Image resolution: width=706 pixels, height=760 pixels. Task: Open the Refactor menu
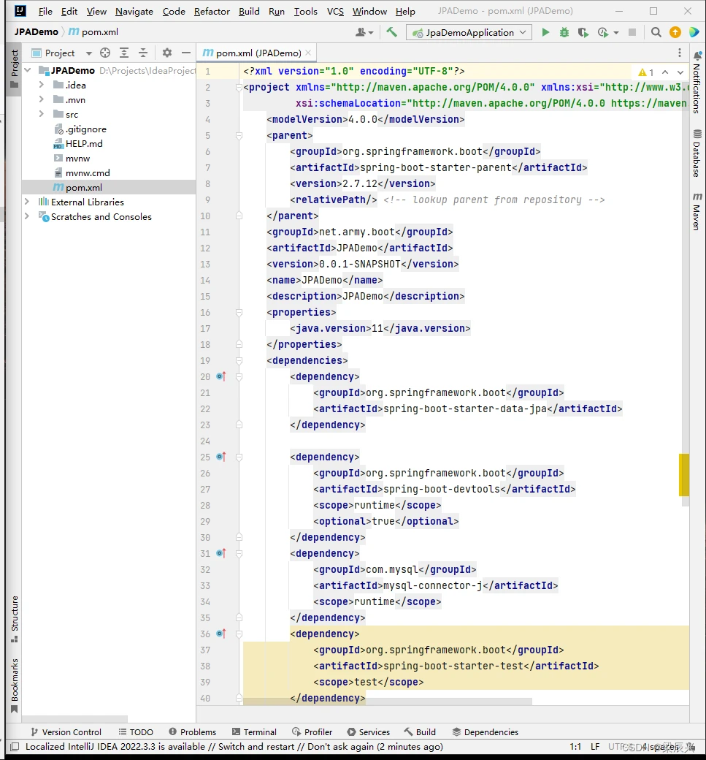pos(212,11)
